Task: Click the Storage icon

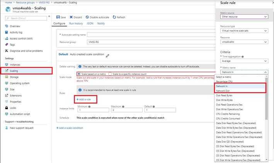Action: click(7, 77)
